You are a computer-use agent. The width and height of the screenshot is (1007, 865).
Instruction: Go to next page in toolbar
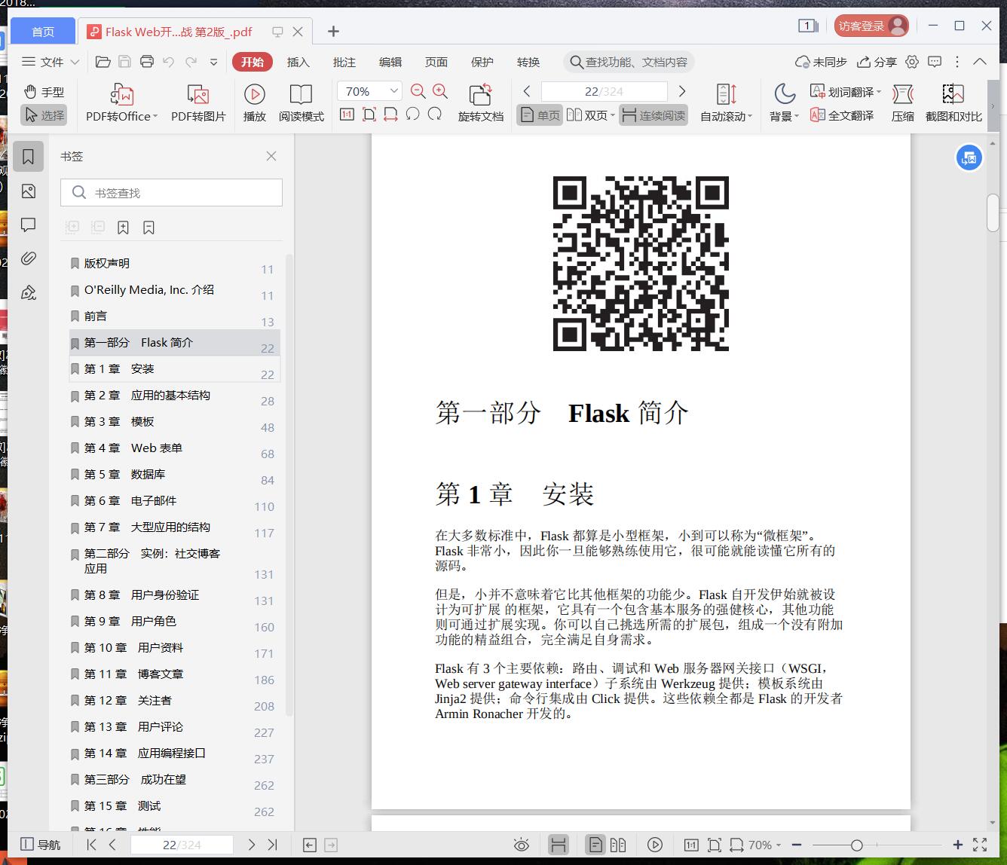[682, 91]
